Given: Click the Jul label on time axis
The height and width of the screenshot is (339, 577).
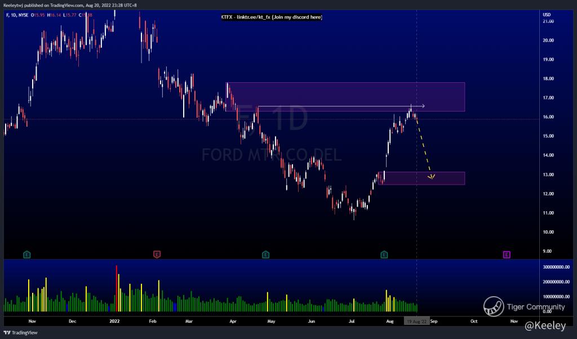Looking at the screenshot, I should click(x=352, y=322).
